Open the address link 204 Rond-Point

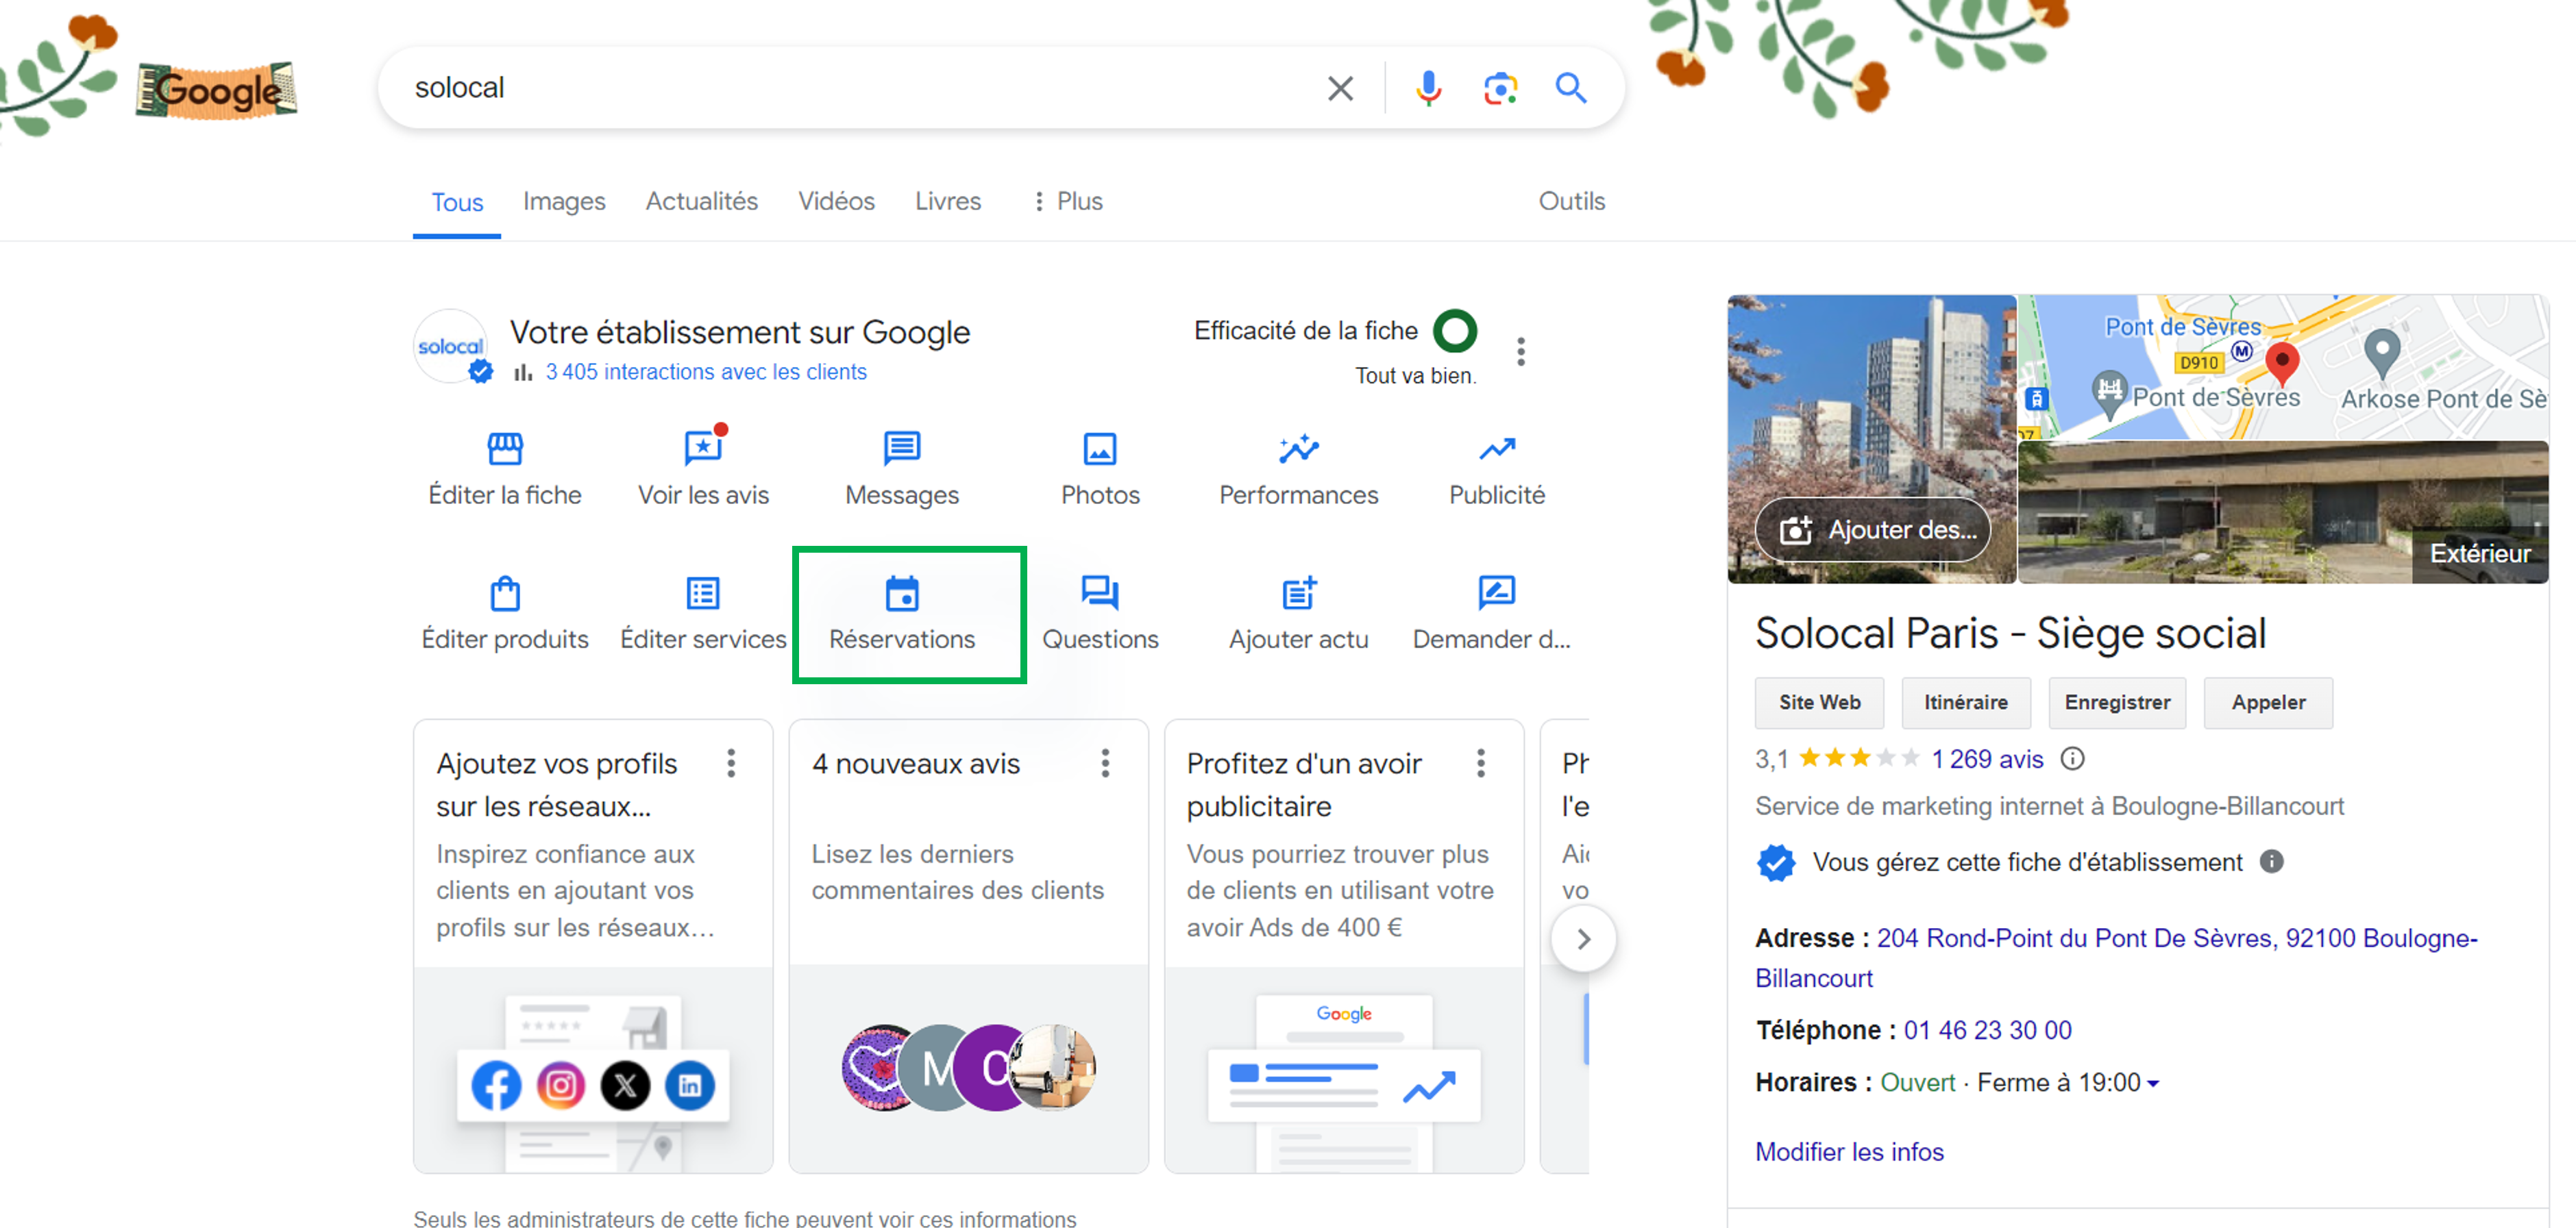tap(2116, 958)
